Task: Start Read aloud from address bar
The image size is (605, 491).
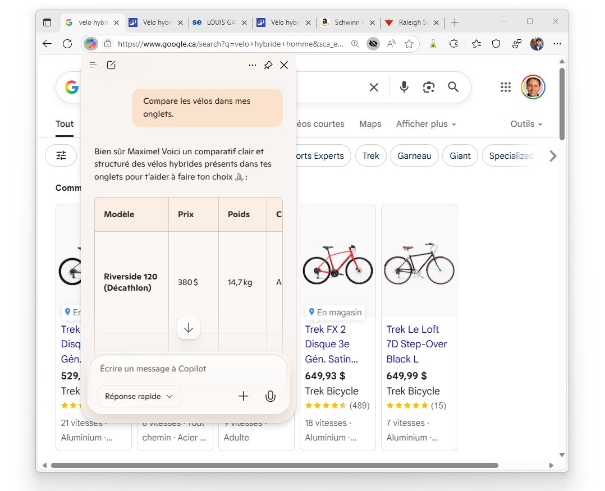Action: [391, 44]
